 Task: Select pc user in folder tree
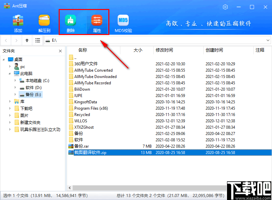click(20, 67)
